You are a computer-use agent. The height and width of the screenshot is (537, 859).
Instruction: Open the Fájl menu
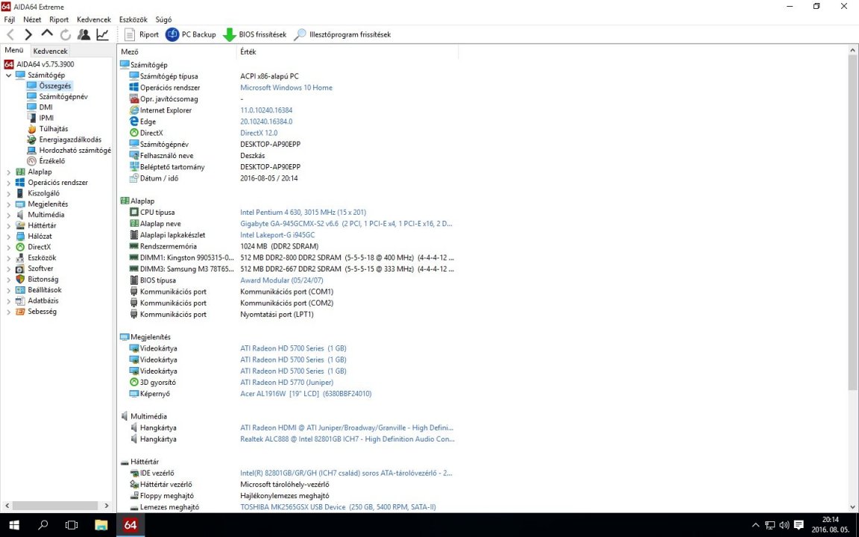pos(9,19)
